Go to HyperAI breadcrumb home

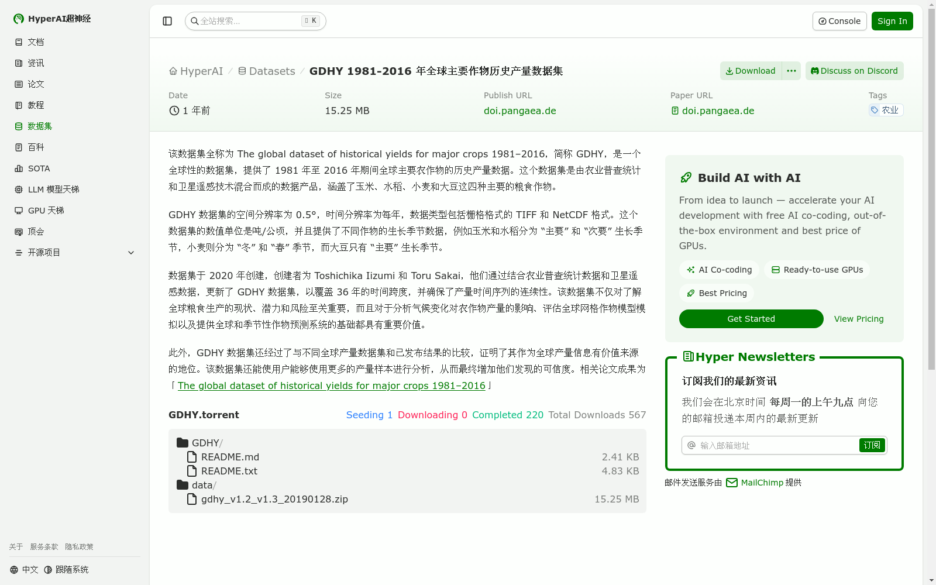(x=196, y=71)
